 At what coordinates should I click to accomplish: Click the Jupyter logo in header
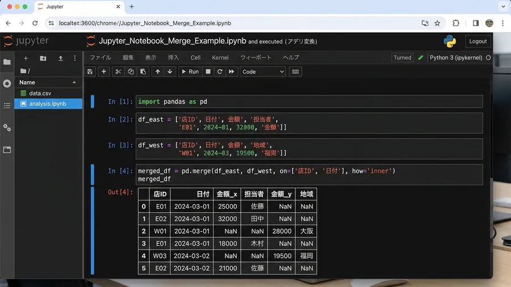click(x=26, y=41)
